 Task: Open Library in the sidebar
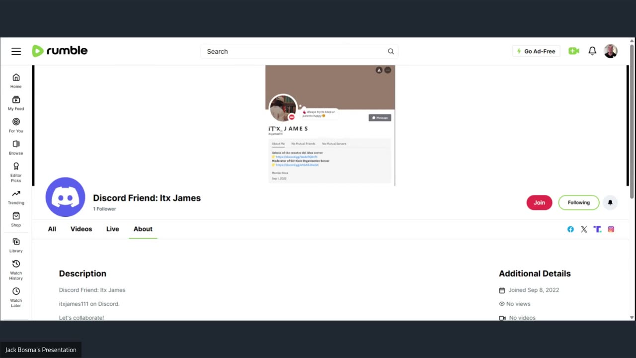click(16, 245)
